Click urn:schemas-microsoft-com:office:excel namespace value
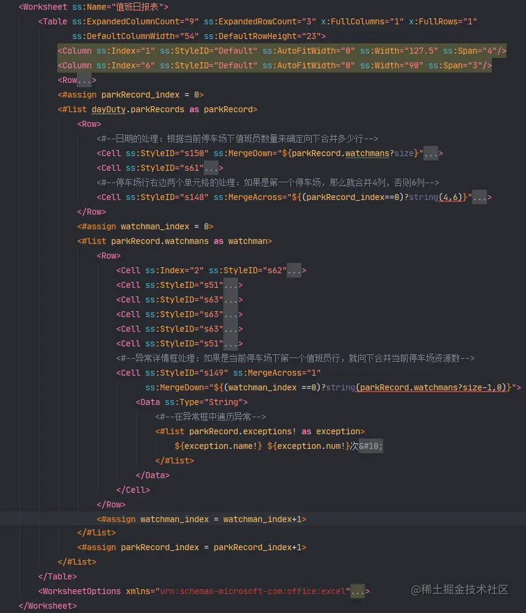This screenshot has width=526, height=613. pos(253,591)
